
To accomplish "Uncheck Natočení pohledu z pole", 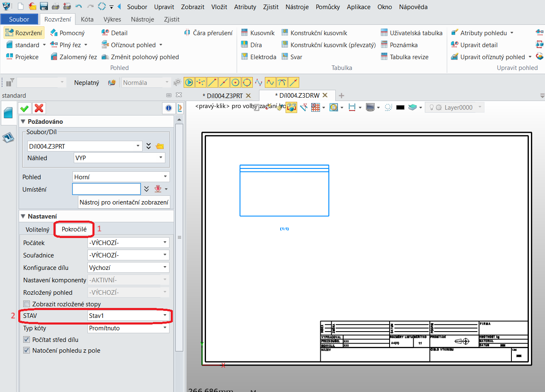I will pos(27,350).
